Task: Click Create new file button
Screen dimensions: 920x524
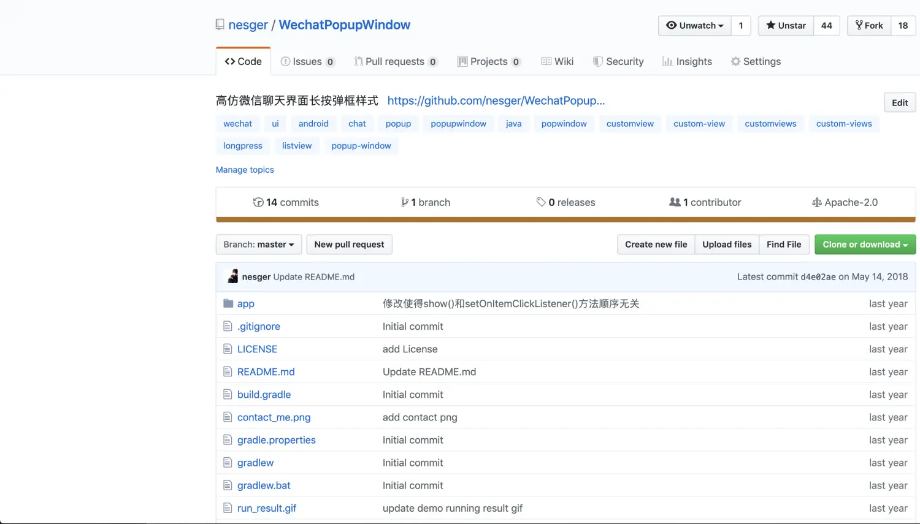Action: (656, 244)
